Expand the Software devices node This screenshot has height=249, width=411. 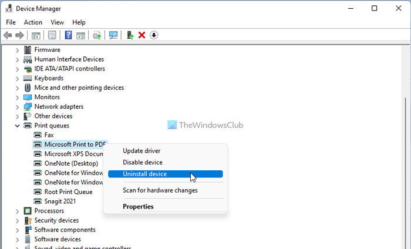pos(17,240)
